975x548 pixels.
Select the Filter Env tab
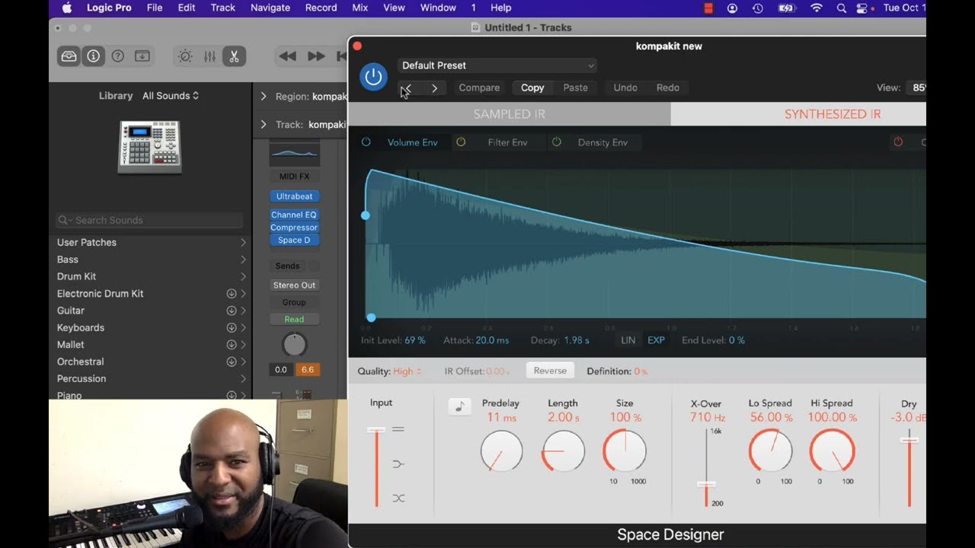pyautogui.click(x=507, y=142)
